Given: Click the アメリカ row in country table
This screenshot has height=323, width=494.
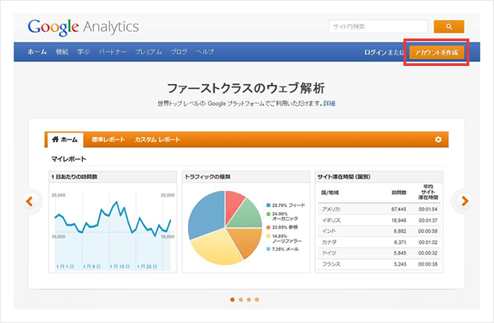Looking at the screenshot, I should [379, 209].
